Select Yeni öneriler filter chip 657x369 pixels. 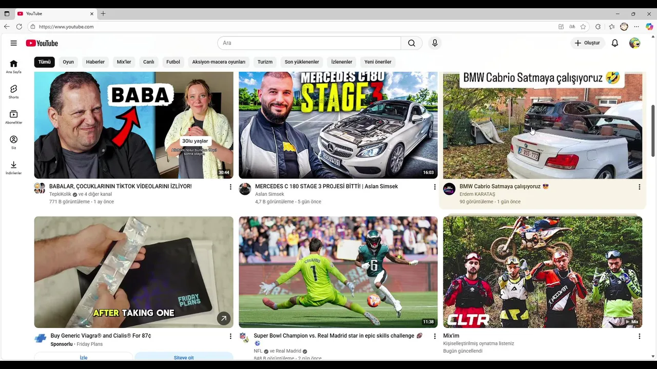378,62
